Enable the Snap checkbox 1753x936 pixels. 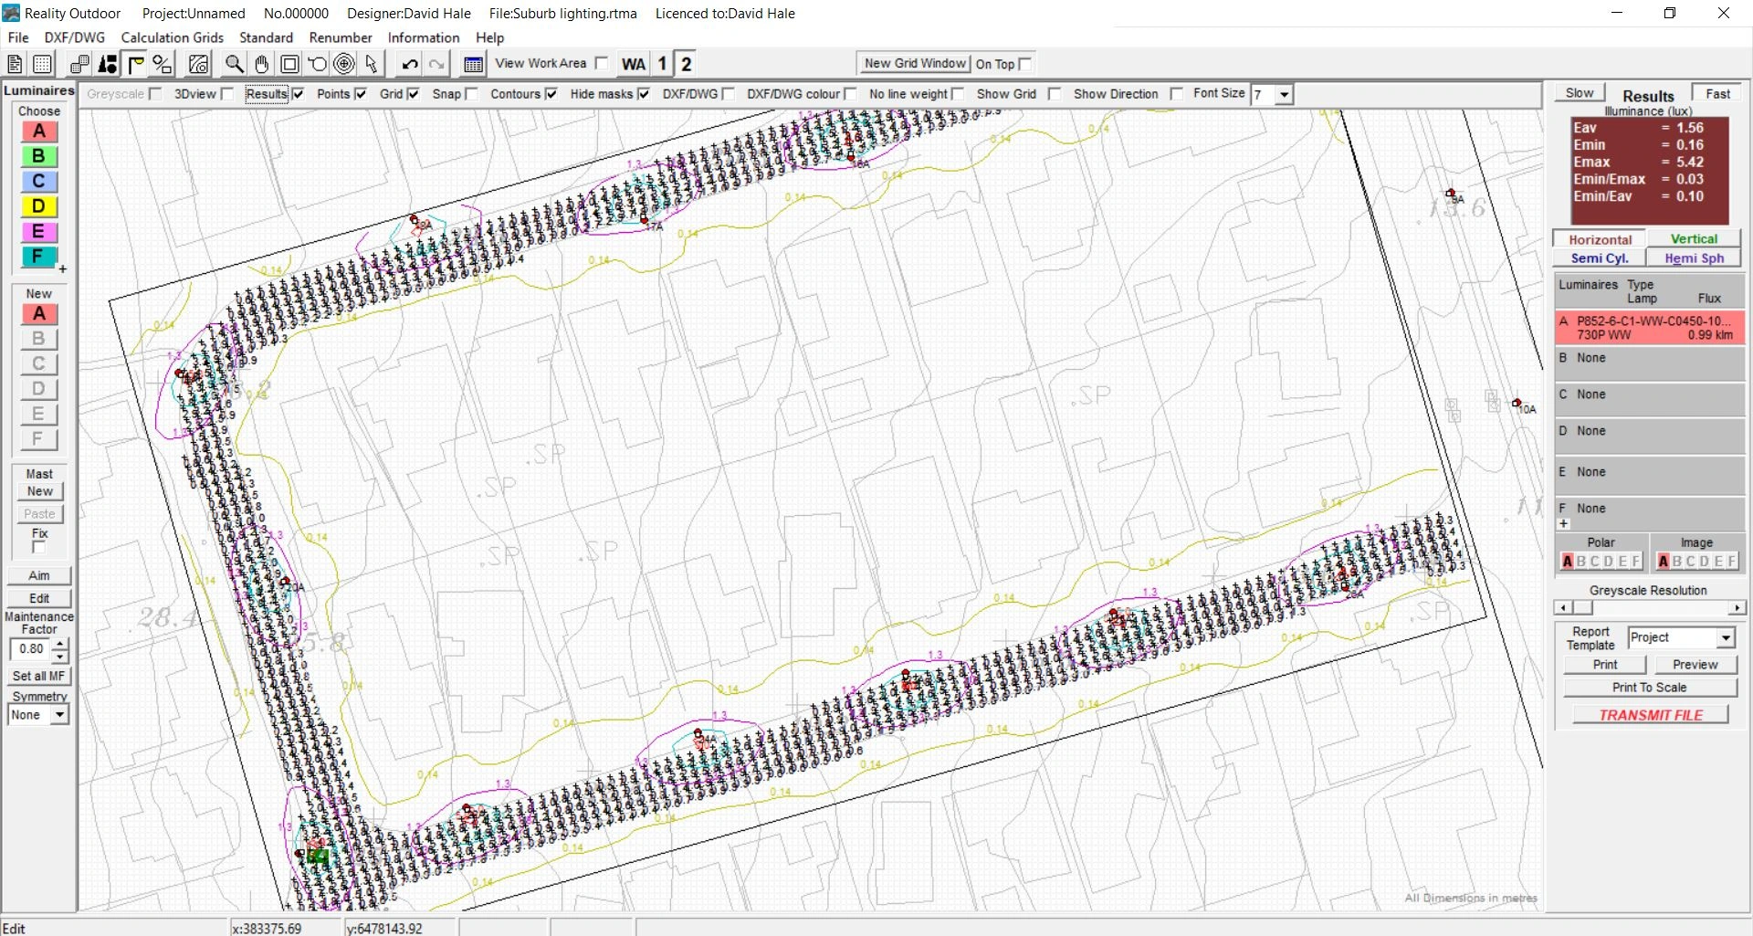[x=471, y=94]
